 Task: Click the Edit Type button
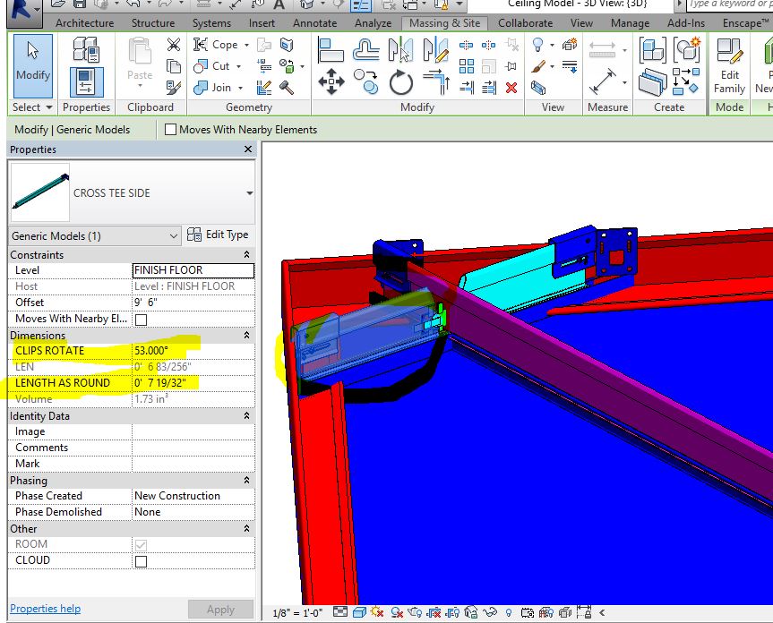coord(219,235)
